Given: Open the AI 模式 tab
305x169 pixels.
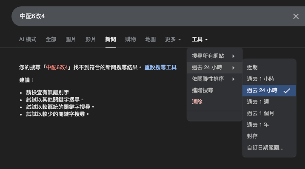Looking at the screenshot, I should point(28,39).
